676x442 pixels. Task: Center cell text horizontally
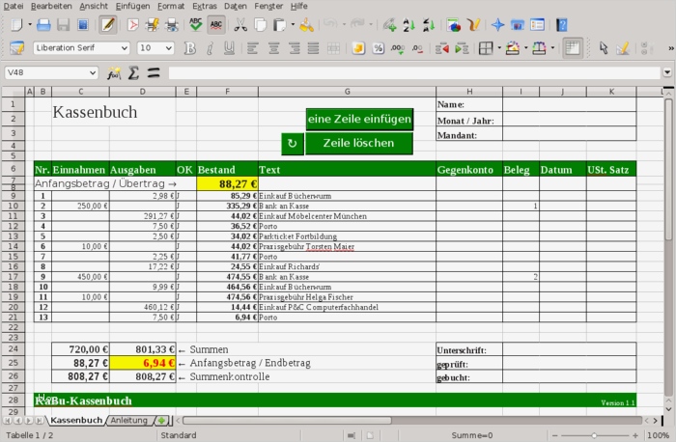[273, 48]
